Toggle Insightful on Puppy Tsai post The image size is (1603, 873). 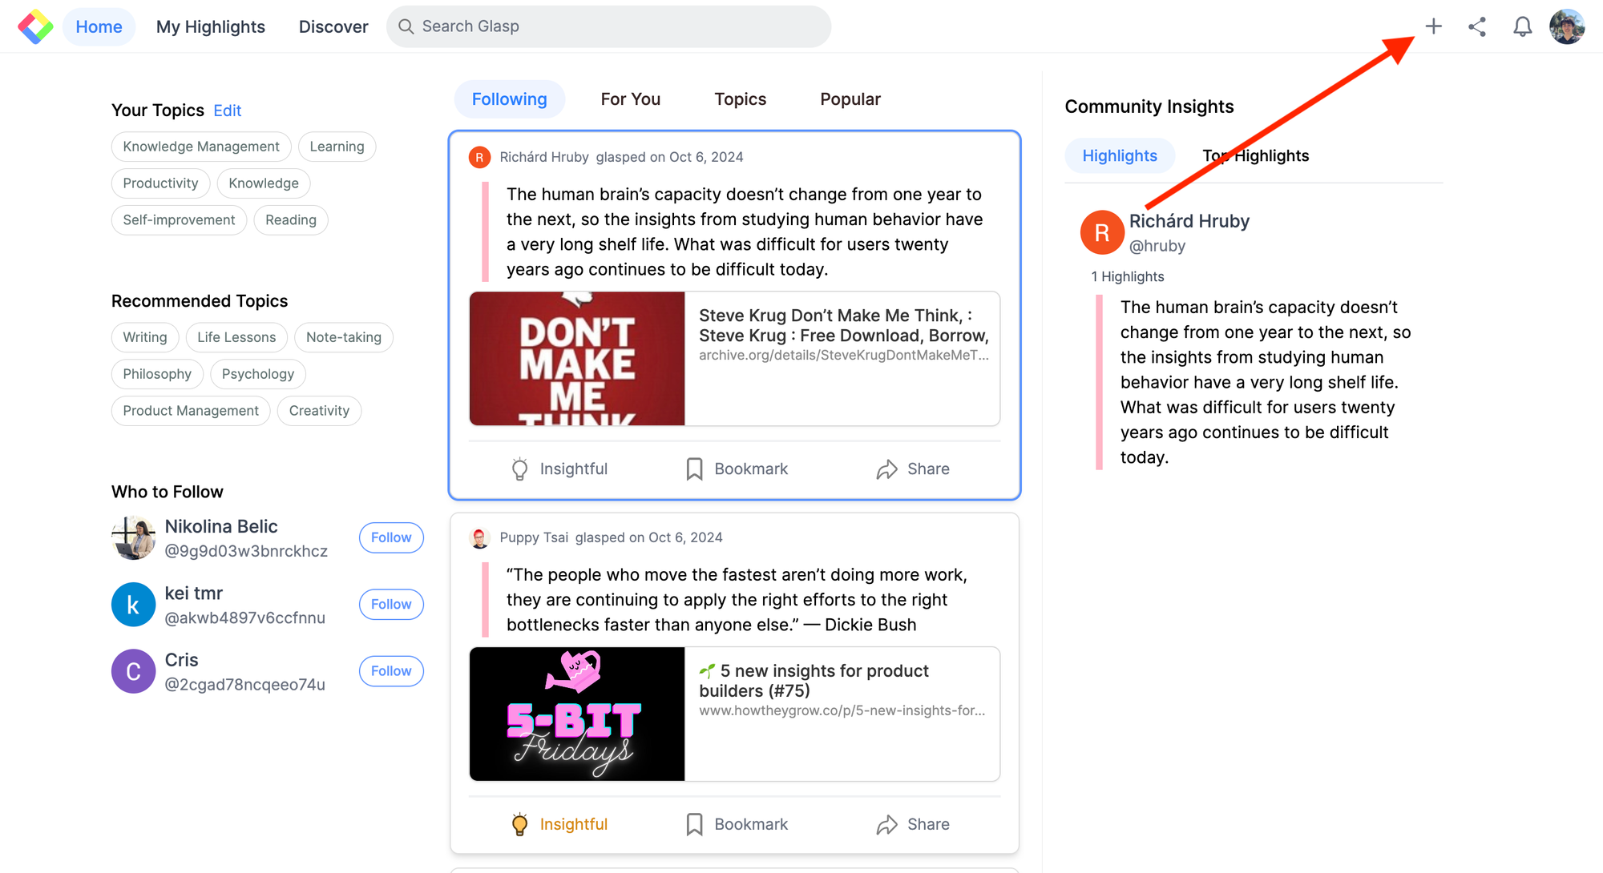pyautogui.click(x=559, y=824)
